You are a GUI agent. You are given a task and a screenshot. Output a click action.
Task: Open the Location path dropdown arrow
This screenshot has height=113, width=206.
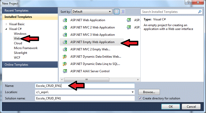point(133,92)
